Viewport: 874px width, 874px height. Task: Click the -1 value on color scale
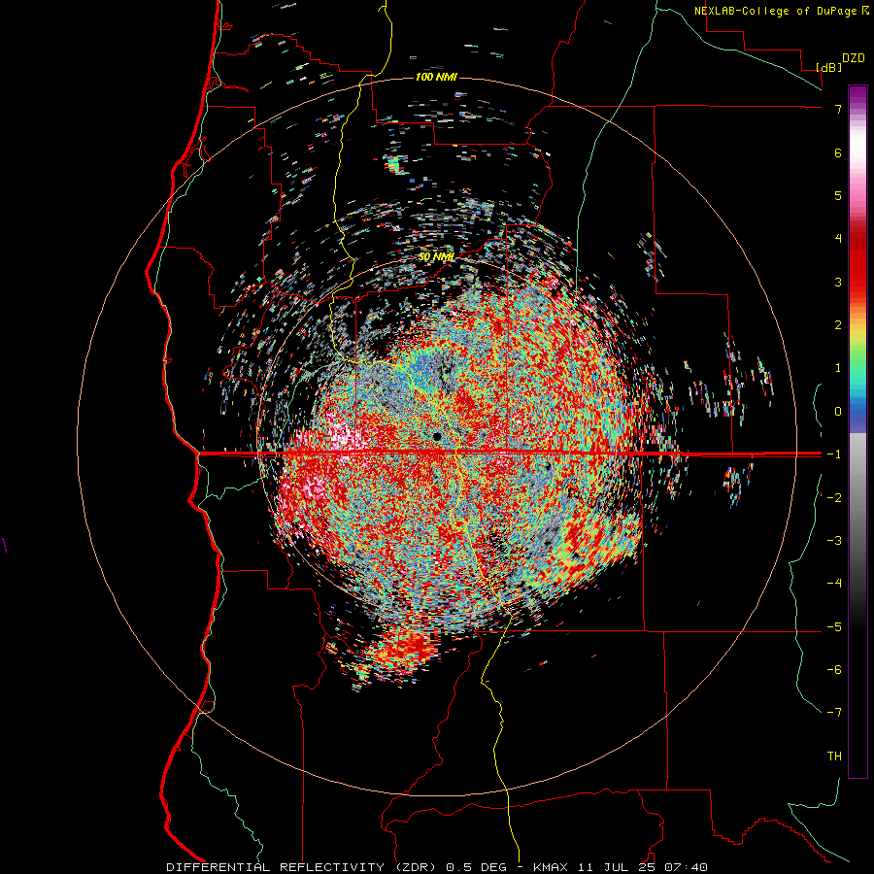834,454
